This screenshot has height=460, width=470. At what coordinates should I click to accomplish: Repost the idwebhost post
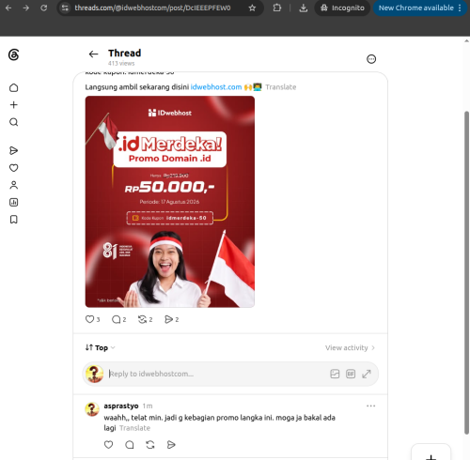pyautogui.click(x=142, y=319)
